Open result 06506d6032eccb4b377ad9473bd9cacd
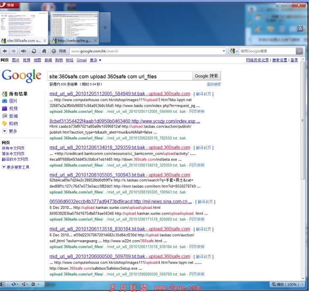This screenshot has width=309, height=292. pos(121,202)
